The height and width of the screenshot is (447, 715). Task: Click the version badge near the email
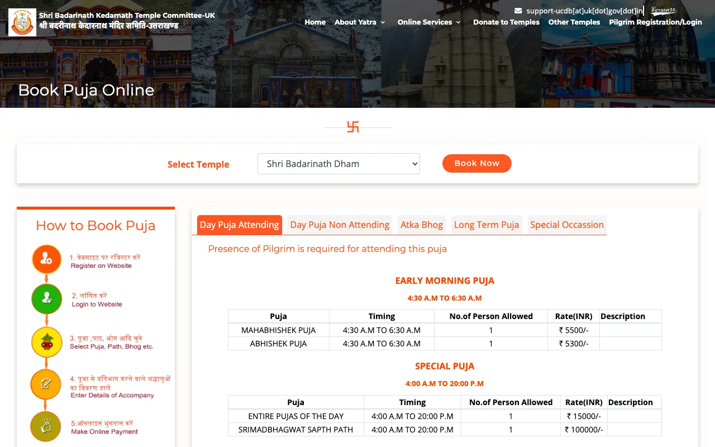click(x=664, y=10)
